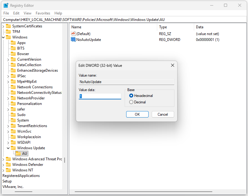Expand the Windows Advanced Threat Protection node

pos(3,159)
